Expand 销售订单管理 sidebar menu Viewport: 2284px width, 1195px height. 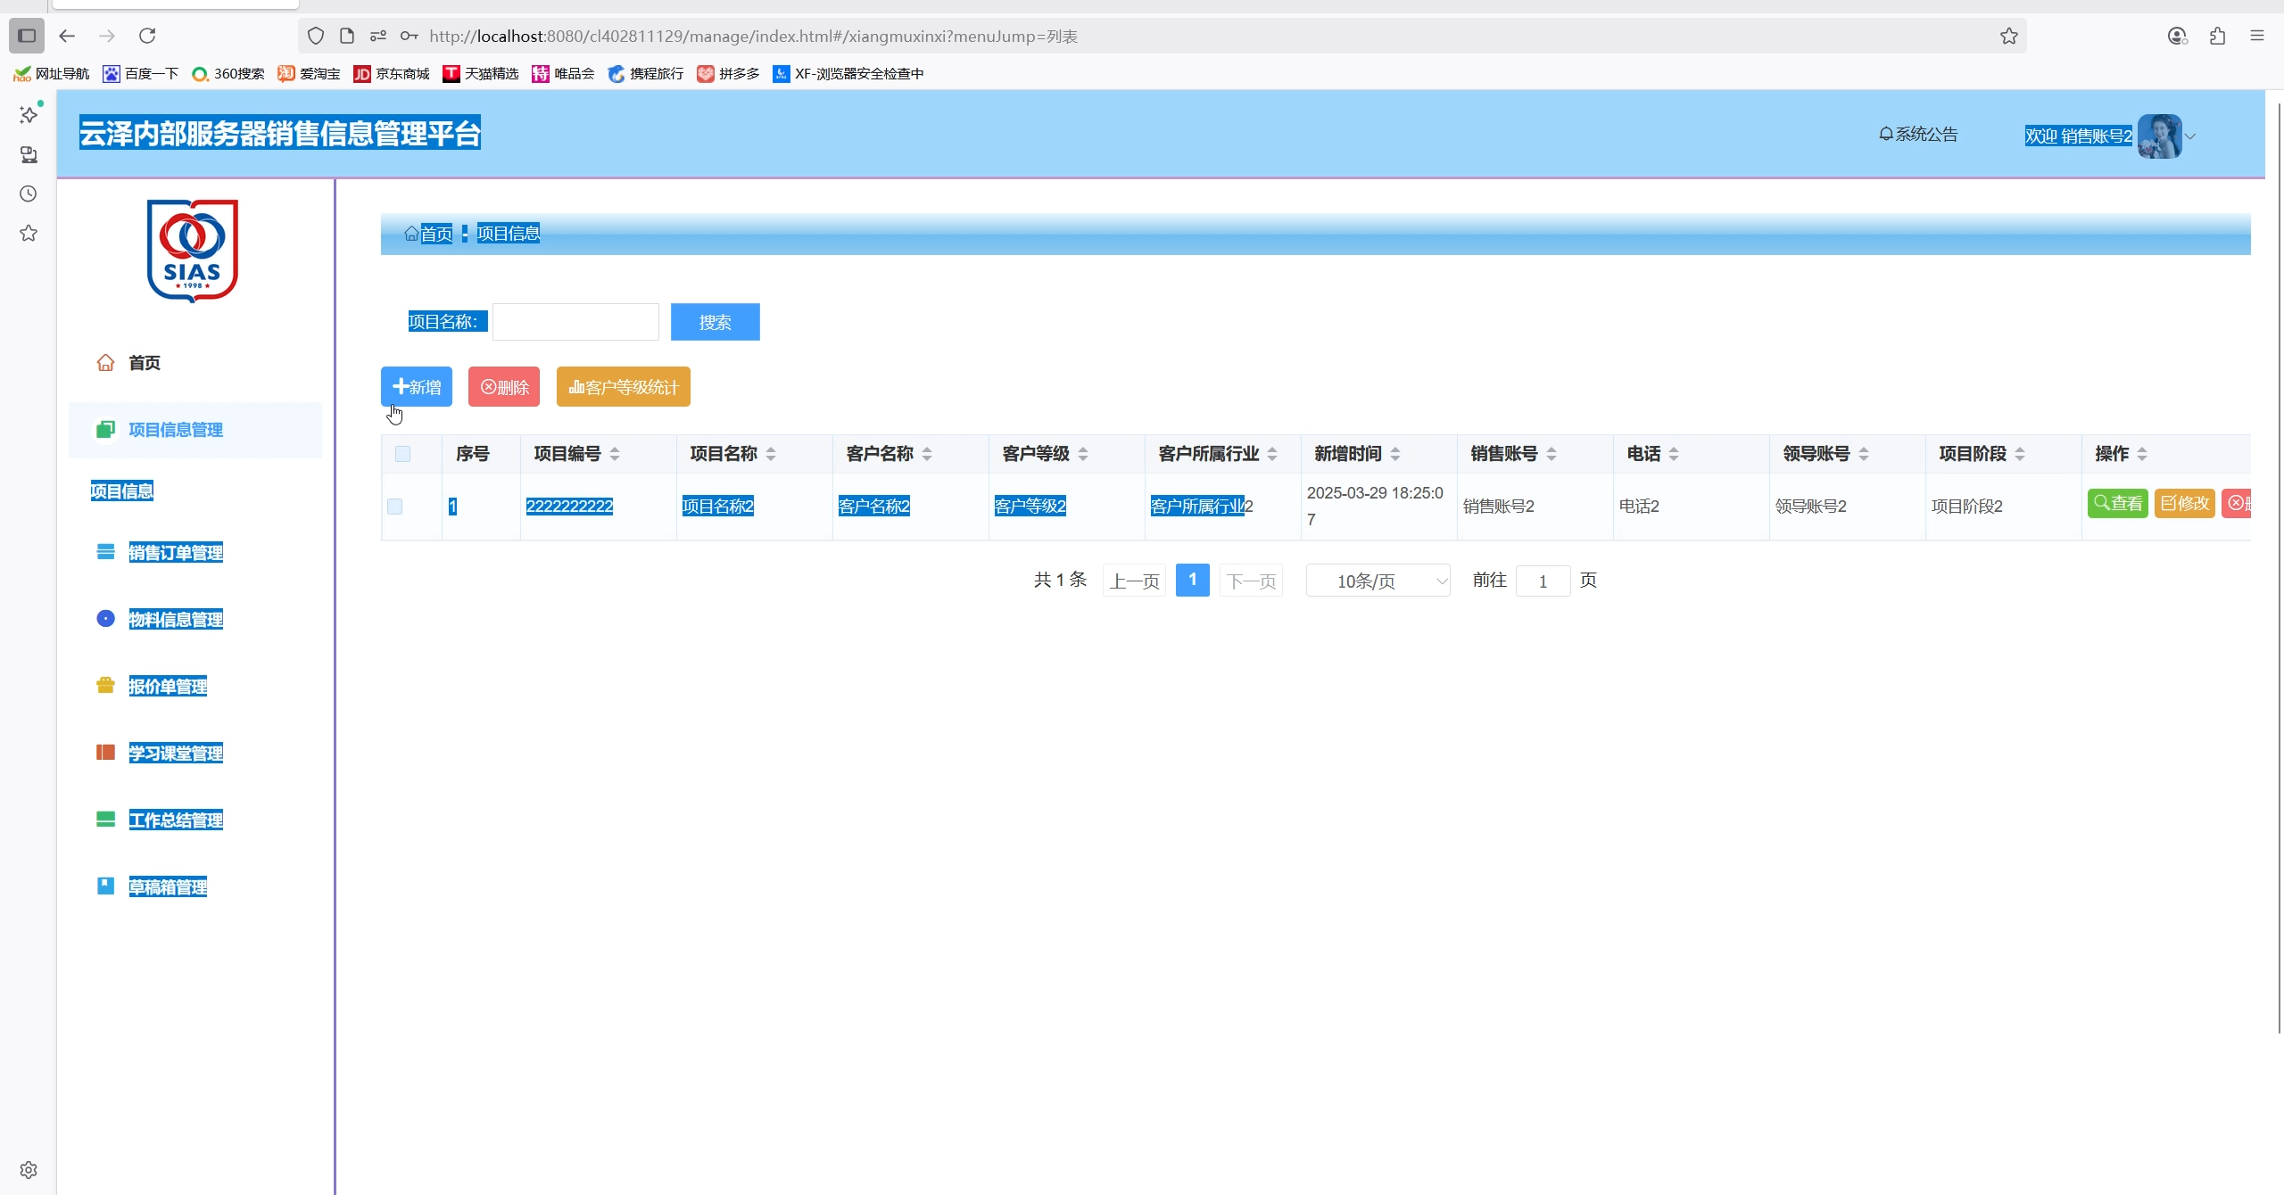coord(176,553)
